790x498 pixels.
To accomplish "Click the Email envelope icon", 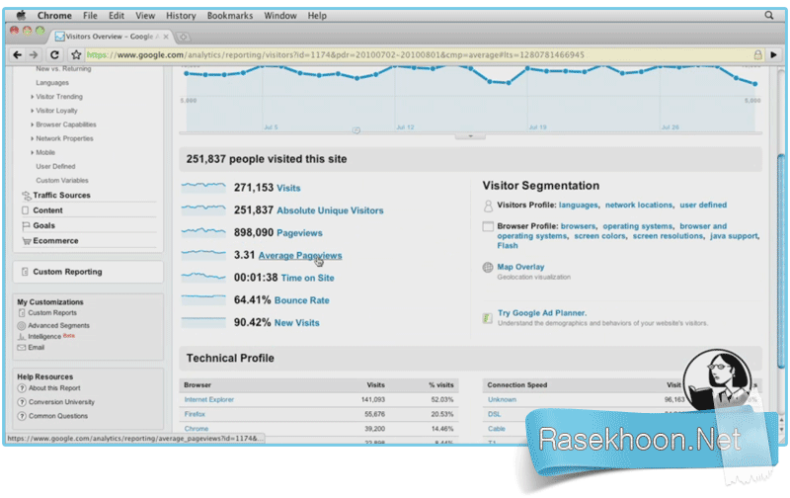I will [21, 347].
